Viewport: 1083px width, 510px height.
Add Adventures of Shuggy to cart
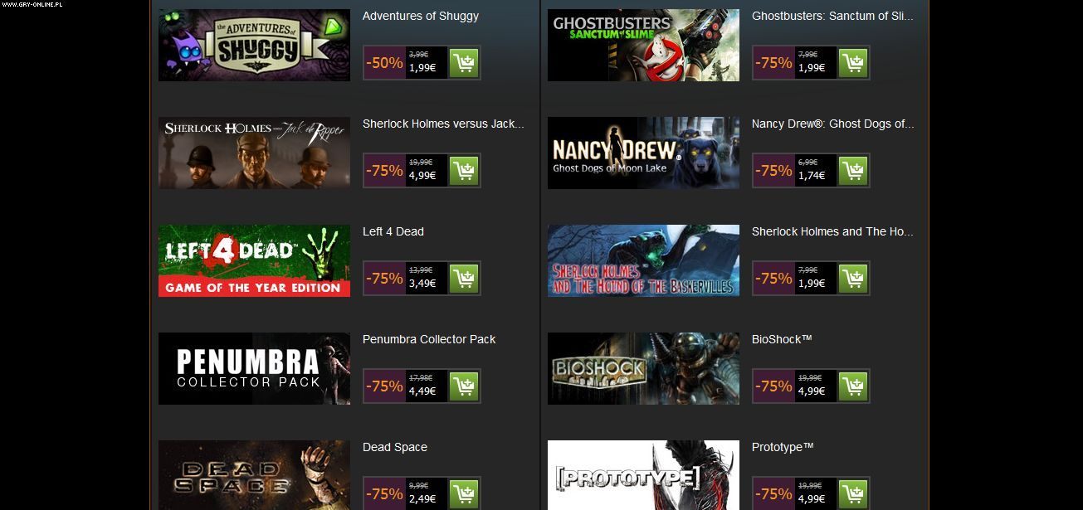pyautogui.click(x=464, y=63)
